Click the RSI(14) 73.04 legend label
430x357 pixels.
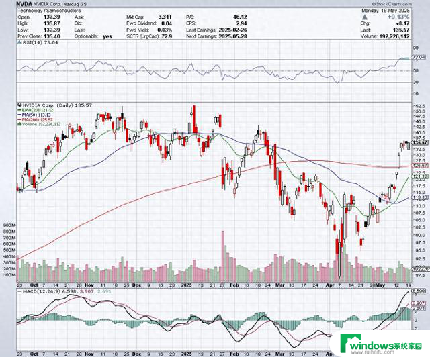40,42
